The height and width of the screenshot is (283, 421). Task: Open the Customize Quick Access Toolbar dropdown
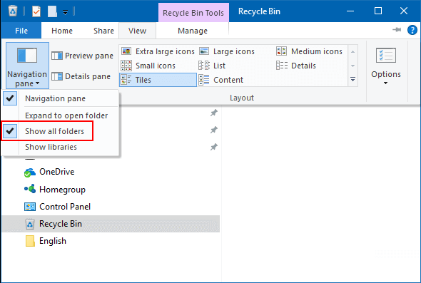click(65, 12)
